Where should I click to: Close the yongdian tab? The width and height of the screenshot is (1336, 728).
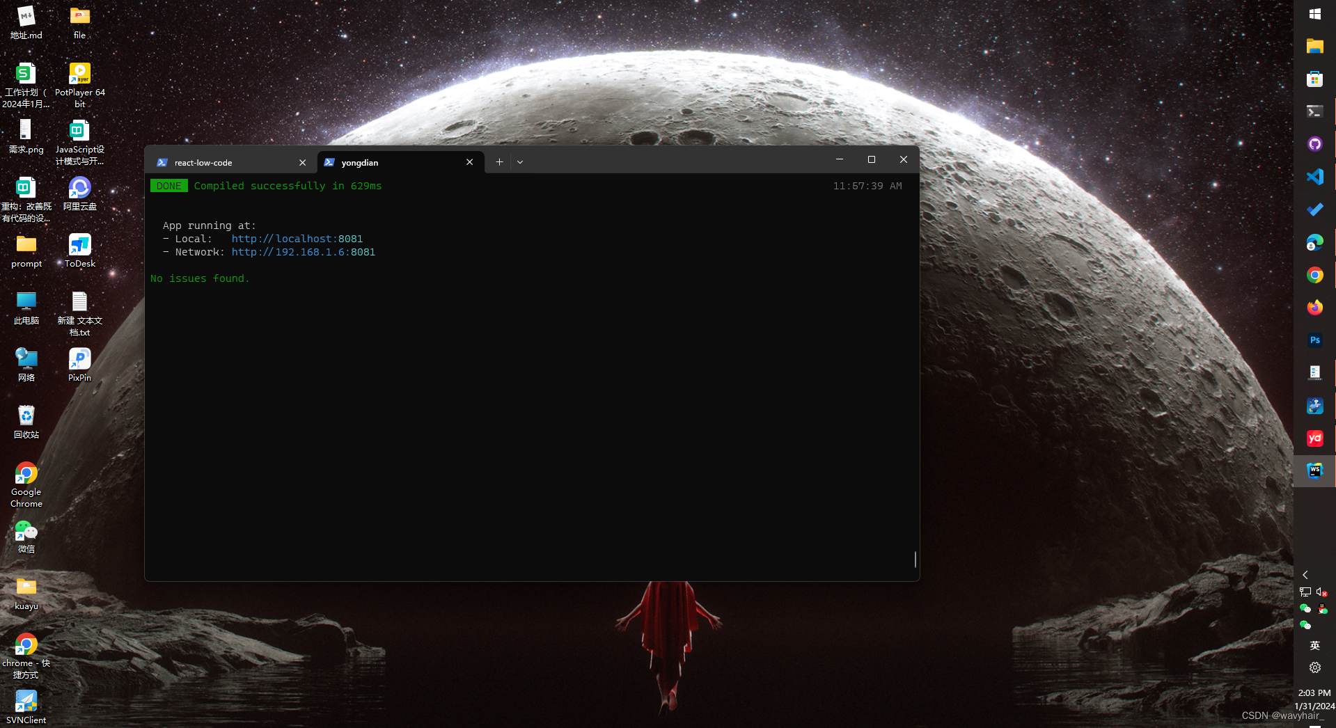[x=470, y=162]
